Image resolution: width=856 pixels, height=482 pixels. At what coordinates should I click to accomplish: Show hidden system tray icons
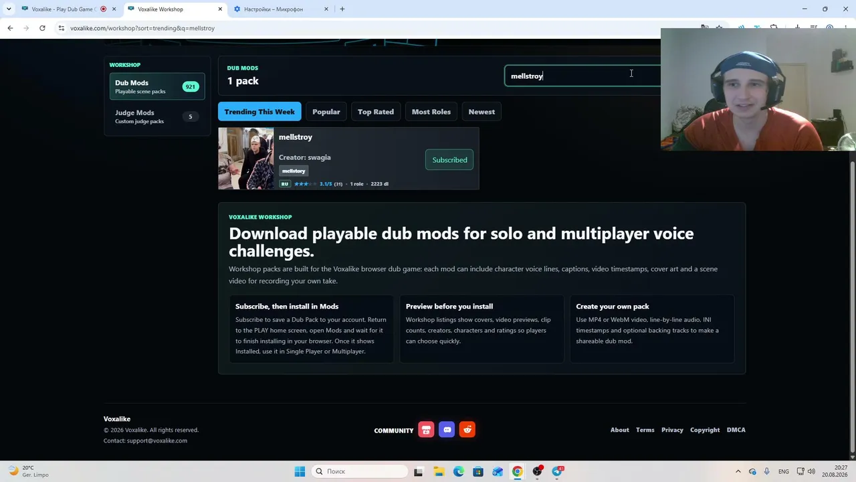(x=738, y=471)
